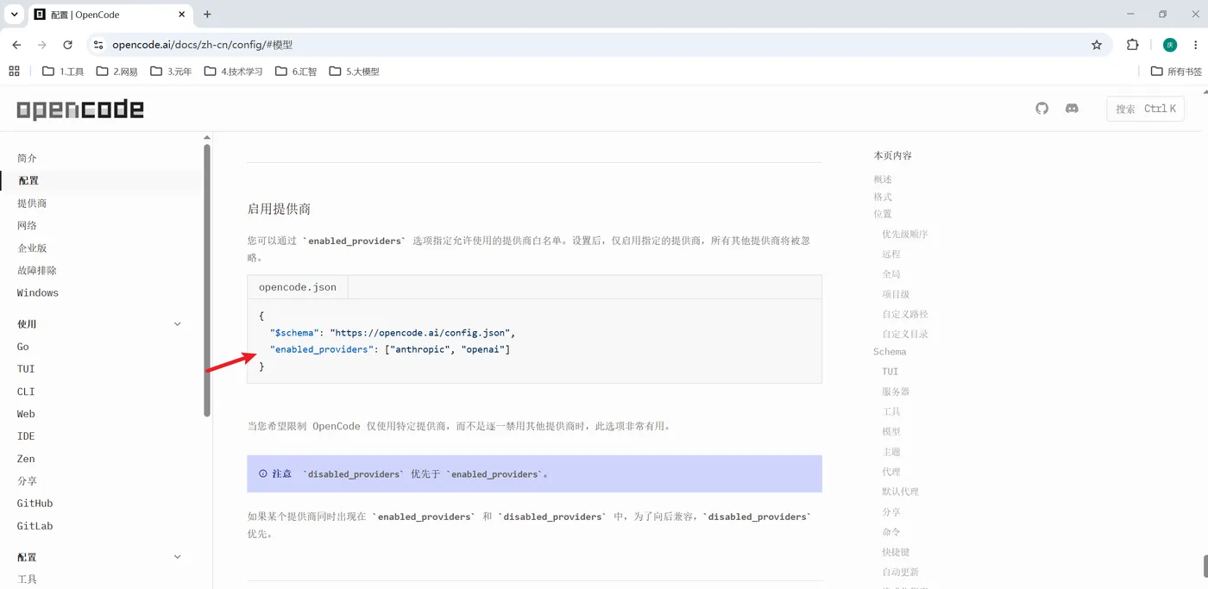Collapse the 配置 sidebar section chevron
Image resolution: width=1208 pixels, height=589 pixels.
178,557
